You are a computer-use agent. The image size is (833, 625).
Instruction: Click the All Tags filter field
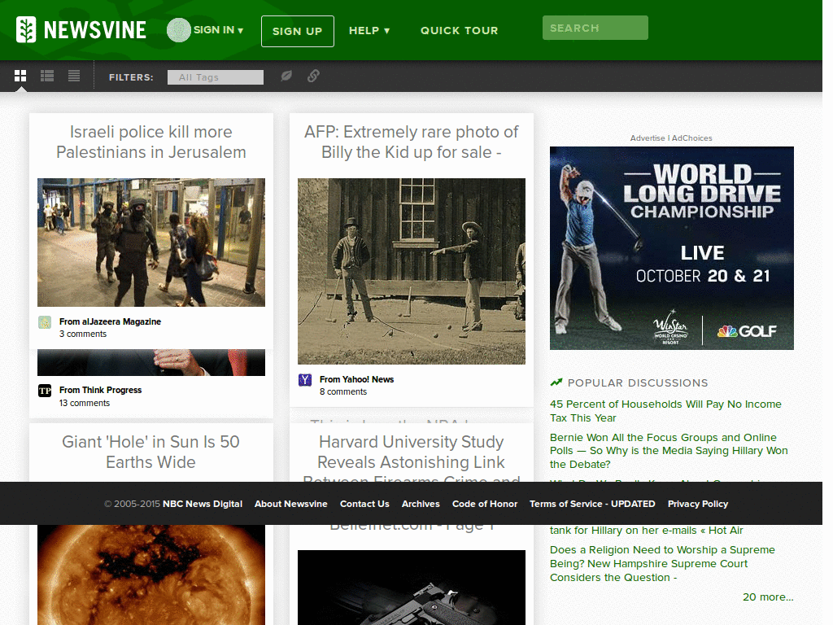pyautogui.click(x=215, y=77)
